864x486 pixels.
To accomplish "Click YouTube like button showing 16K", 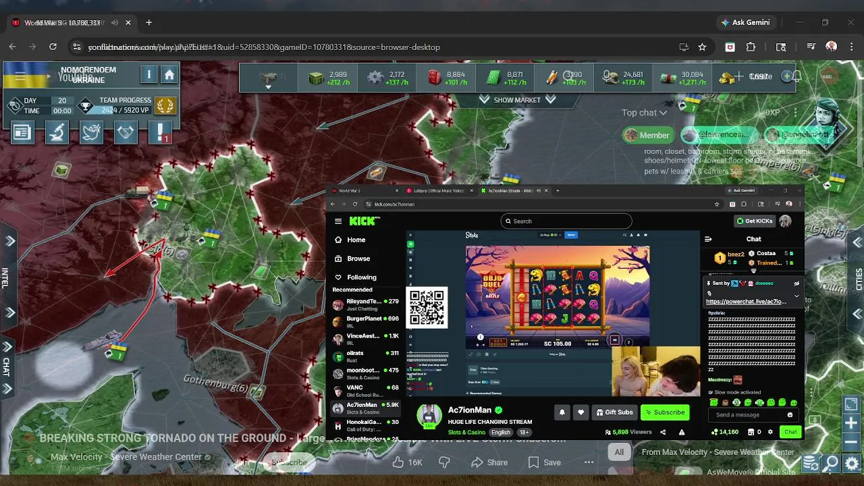I will pyautogui.click(x=407, y=462).
